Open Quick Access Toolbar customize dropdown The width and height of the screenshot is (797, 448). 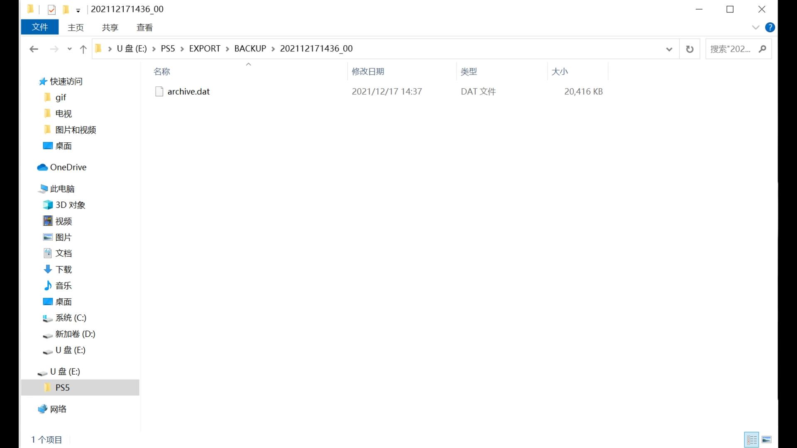[78, 10]
